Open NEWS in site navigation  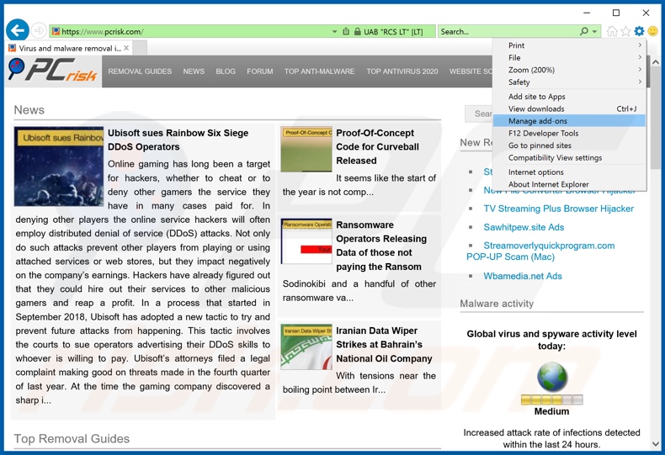[x=194, y=71]
